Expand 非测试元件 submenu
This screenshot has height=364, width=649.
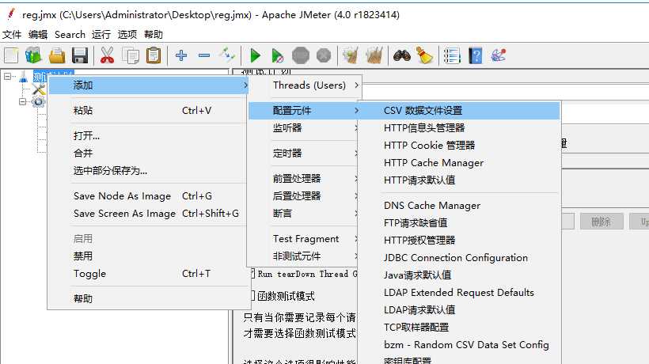coord(304,256)
